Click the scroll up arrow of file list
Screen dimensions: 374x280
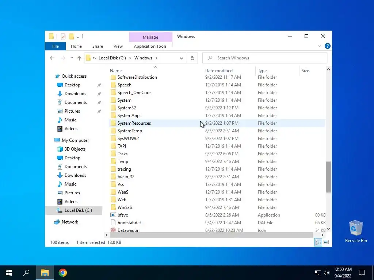[x=328, y=70]
